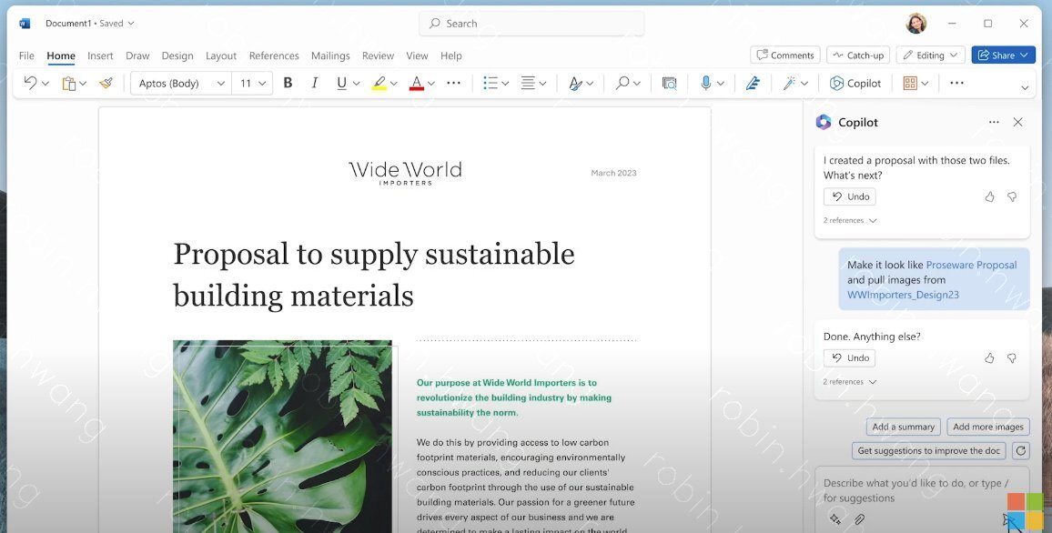Image resolution: width=1052 pixels, height=533 pixels.
Task: Open paste options dropdown arrow
Action: (x=83, y=84)
